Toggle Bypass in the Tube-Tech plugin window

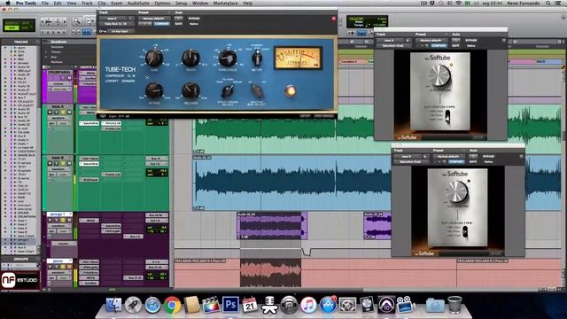[x=194, y=18]
